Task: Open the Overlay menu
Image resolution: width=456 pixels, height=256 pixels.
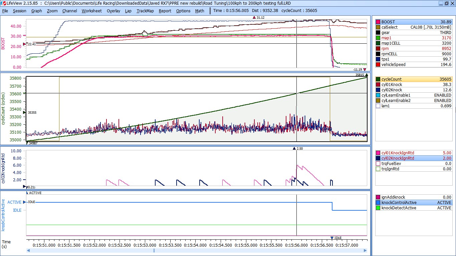Action: 113,11
